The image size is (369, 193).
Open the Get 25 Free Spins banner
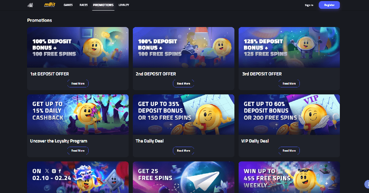click(183, 177)
